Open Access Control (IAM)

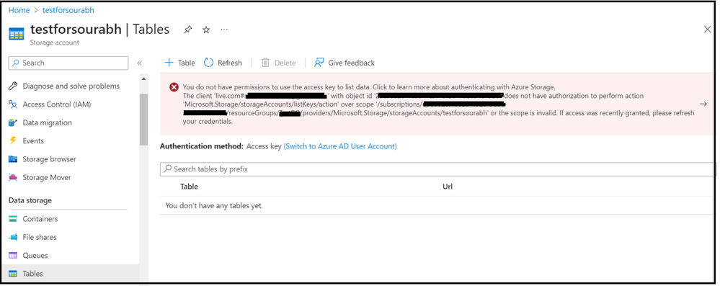click(x=57, y=104)
